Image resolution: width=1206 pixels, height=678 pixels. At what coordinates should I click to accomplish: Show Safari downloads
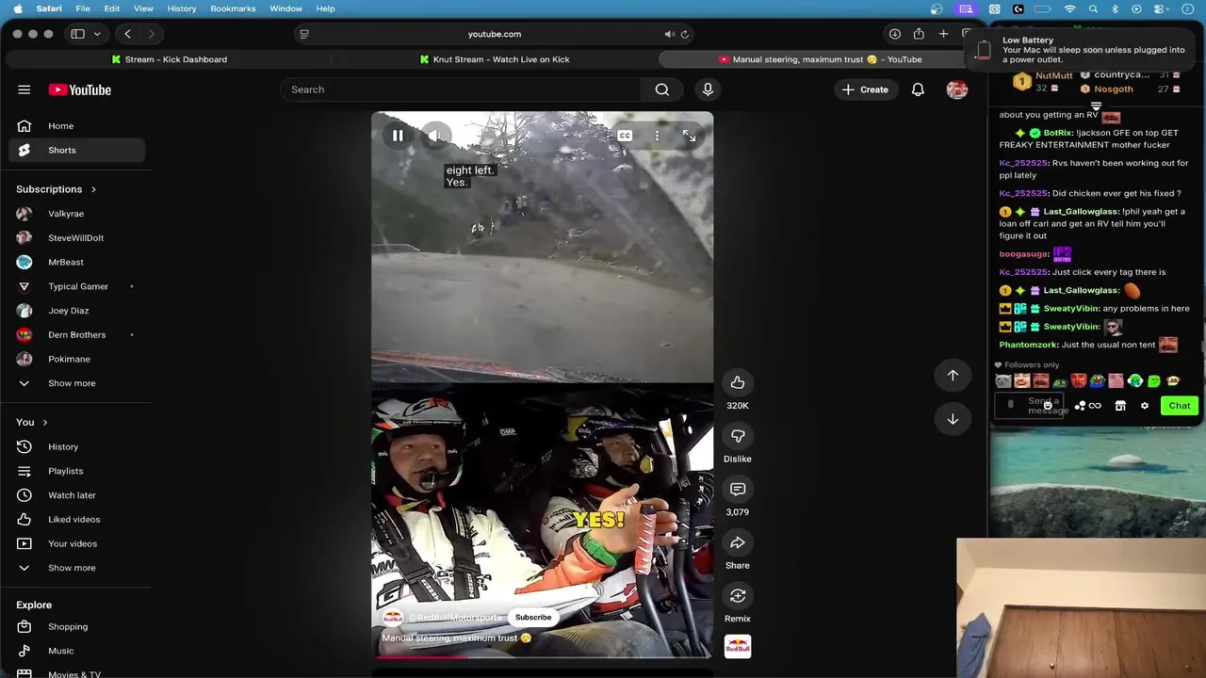point(894,34)
